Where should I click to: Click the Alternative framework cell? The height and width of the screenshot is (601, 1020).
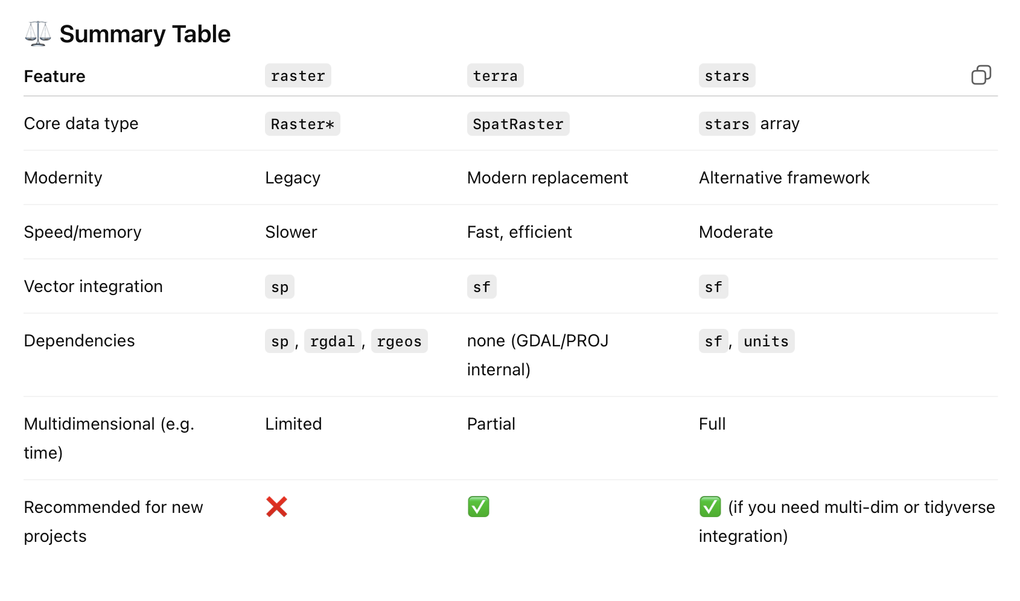point(784,178)
